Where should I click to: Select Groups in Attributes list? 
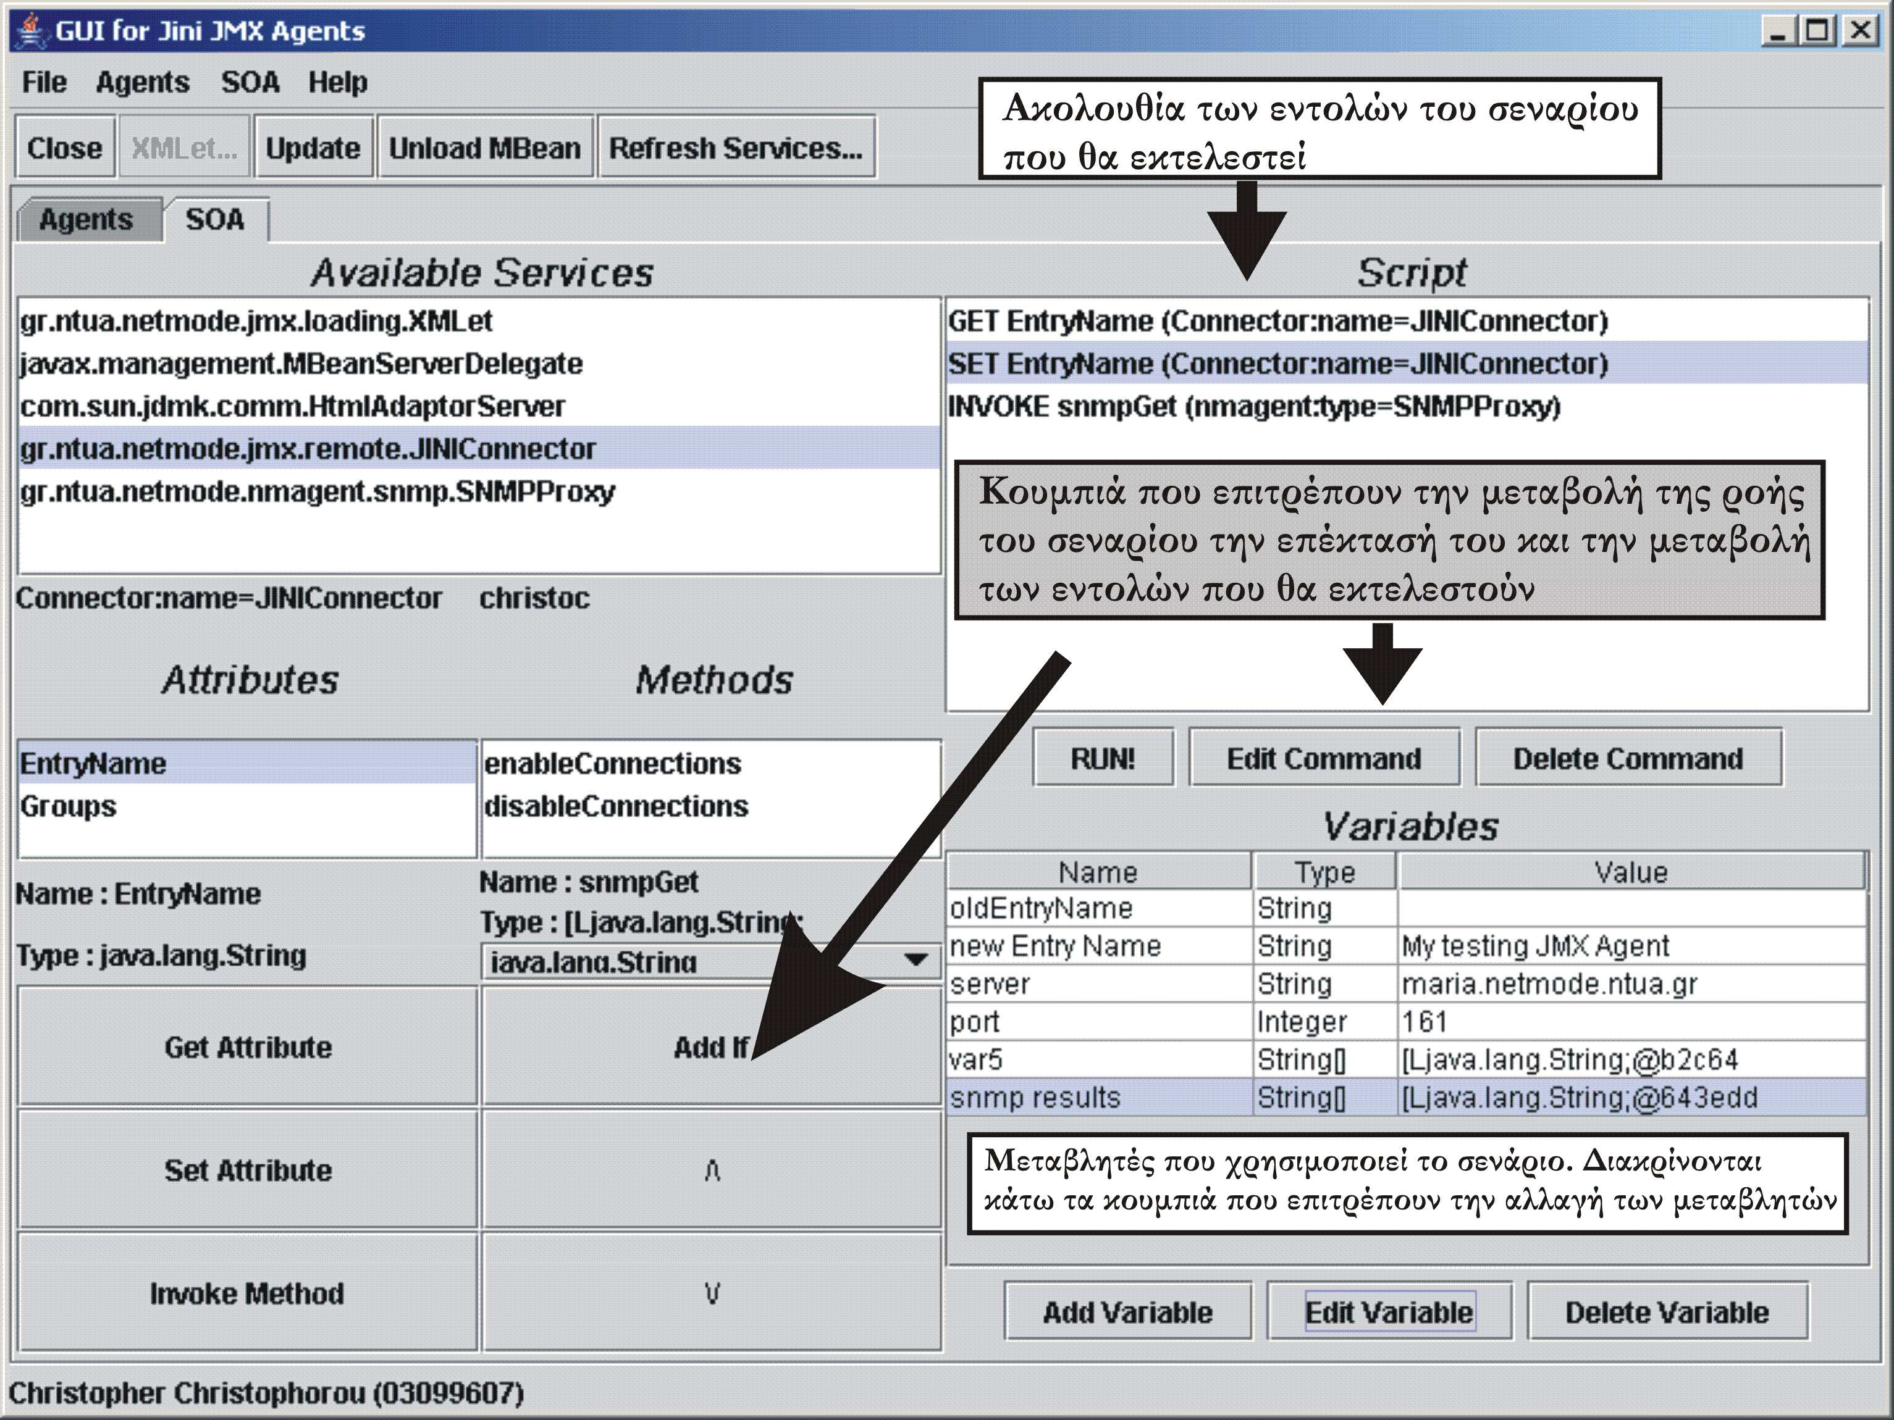(x=246, y=806)
